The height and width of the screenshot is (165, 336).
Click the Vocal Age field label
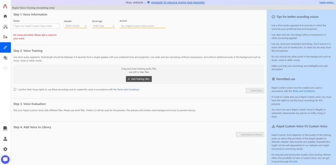[96, 21]
